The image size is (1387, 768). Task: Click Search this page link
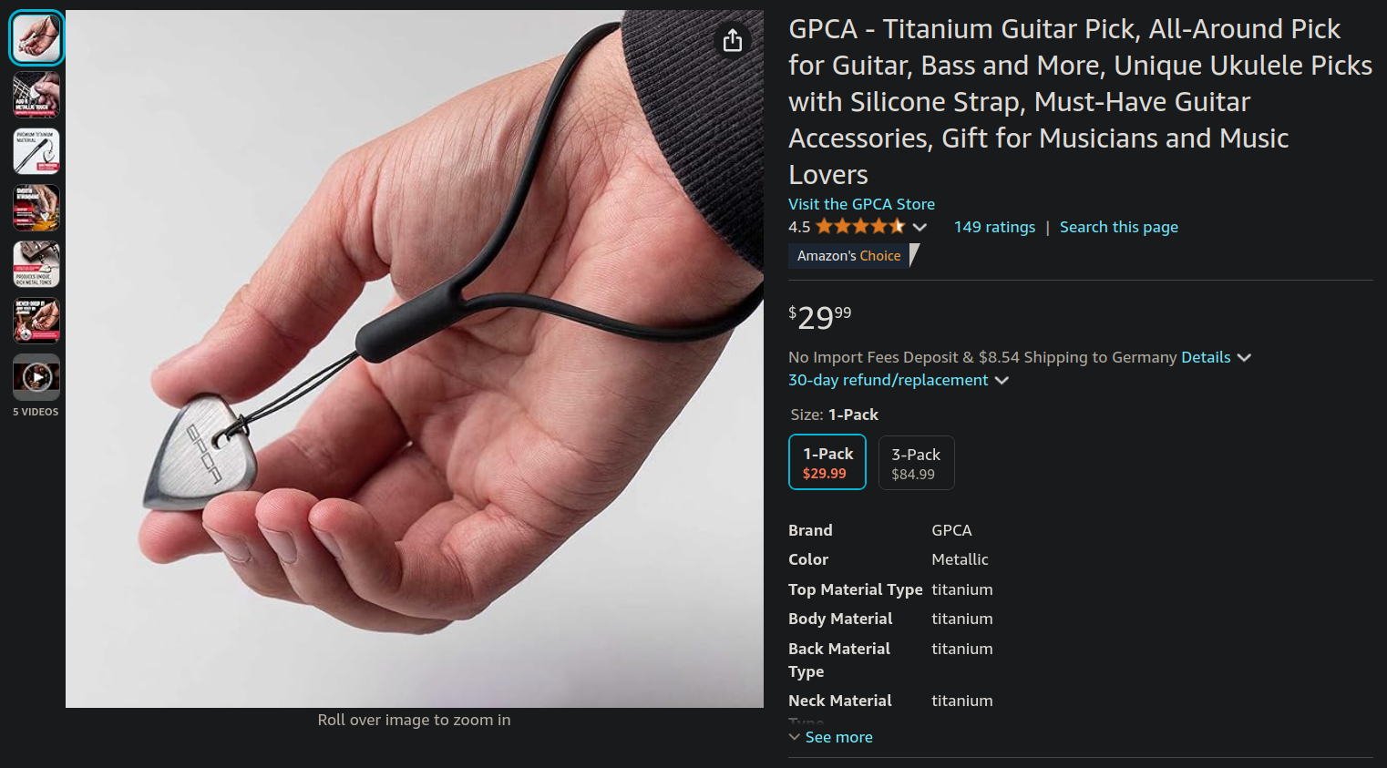pos(1118,227)
